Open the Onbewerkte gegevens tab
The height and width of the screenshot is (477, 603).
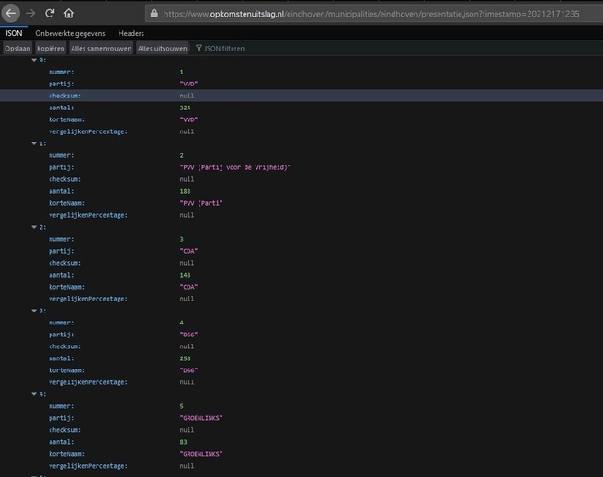click(x=70, y=33)
